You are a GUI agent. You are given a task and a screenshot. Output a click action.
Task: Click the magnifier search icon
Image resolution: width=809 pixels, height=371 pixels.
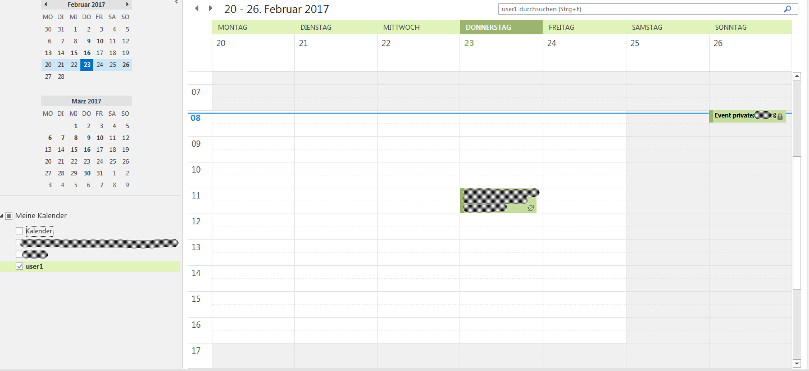[x=787, y=9]
